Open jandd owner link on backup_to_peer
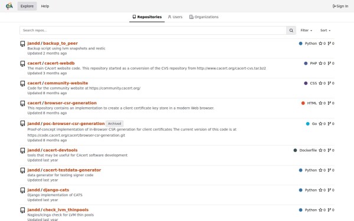Image resolution: width=354 pixels, height=221 pixels. pyautogui.click(x=34, y=43)
